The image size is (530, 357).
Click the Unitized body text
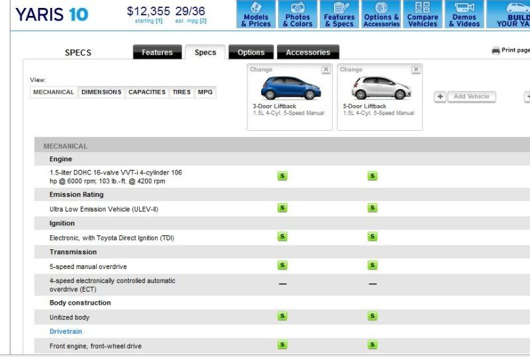[70, 317]
